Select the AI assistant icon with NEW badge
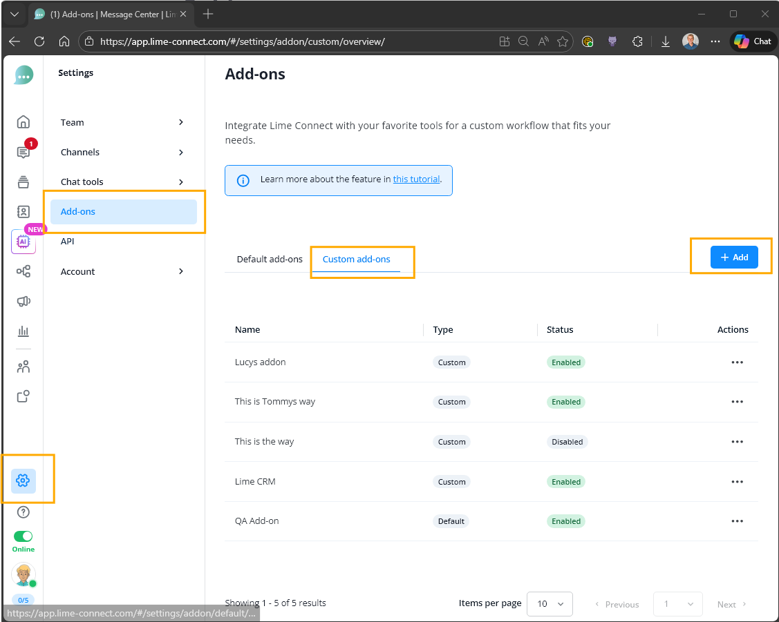Viewport: 779px width, 622px height. pos(23,242)
